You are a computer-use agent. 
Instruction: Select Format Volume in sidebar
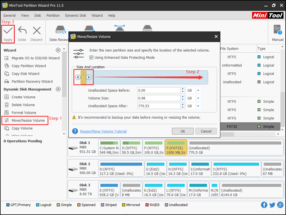coord(20,113)
